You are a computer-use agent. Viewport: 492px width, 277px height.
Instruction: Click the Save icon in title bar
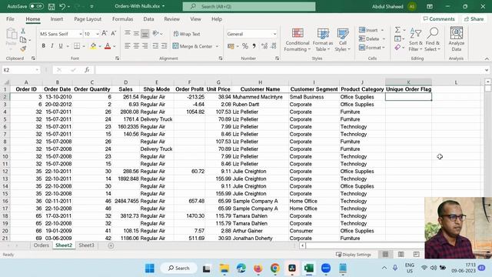[52, 6]
